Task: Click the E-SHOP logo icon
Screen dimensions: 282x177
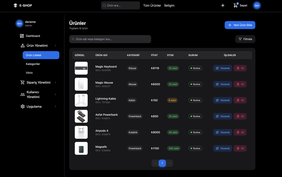Action: pos(15,6)
